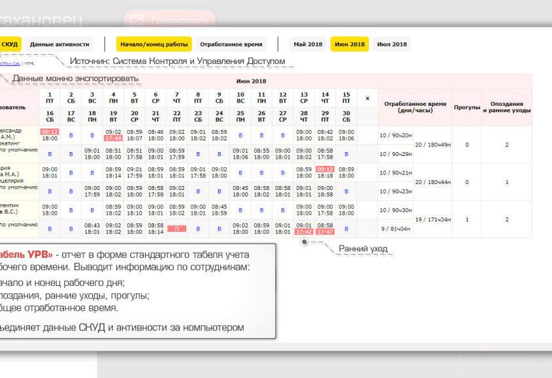552x378 pixels.
Task: Click the half-month subtotal 9 / 81ч04м
Action: click(x=396, y=228)
